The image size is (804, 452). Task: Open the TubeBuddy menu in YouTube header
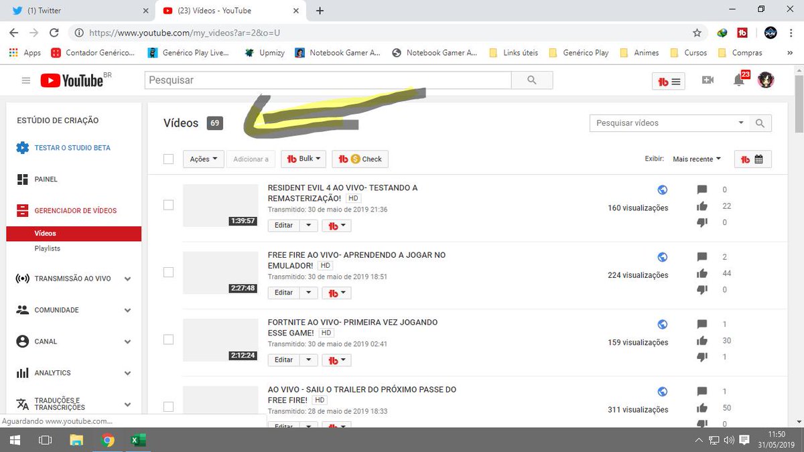[669, 81]
